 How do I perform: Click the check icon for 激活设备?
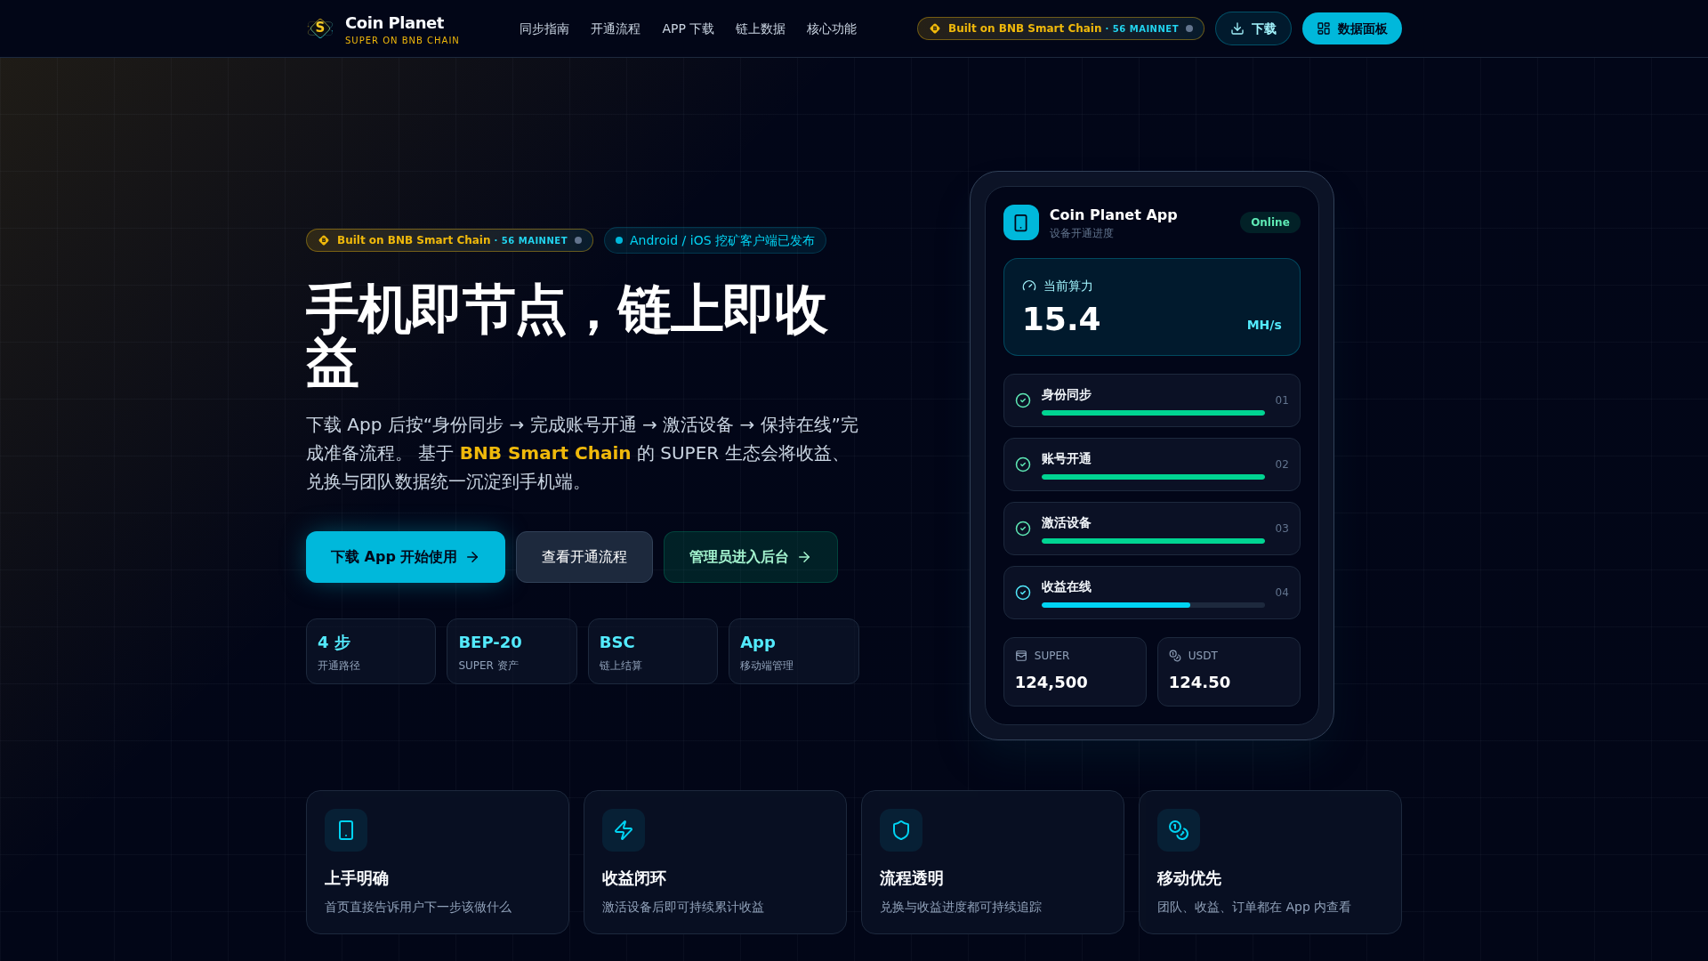pos(1023,529)
